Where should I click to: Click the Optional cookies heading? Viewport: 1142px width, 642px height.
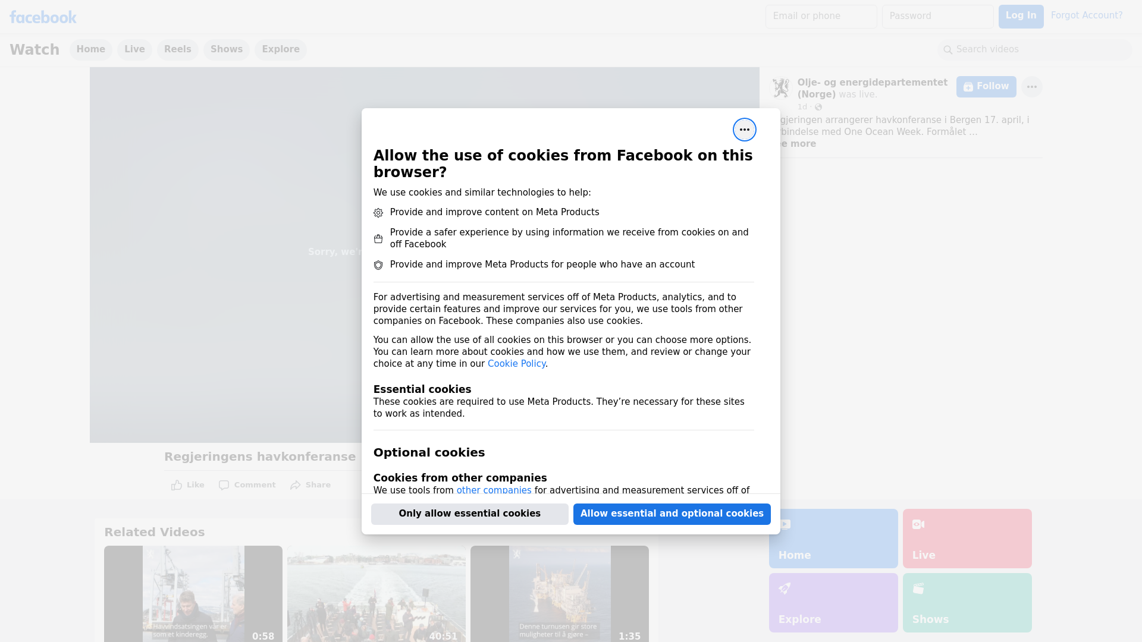(429, 453)
